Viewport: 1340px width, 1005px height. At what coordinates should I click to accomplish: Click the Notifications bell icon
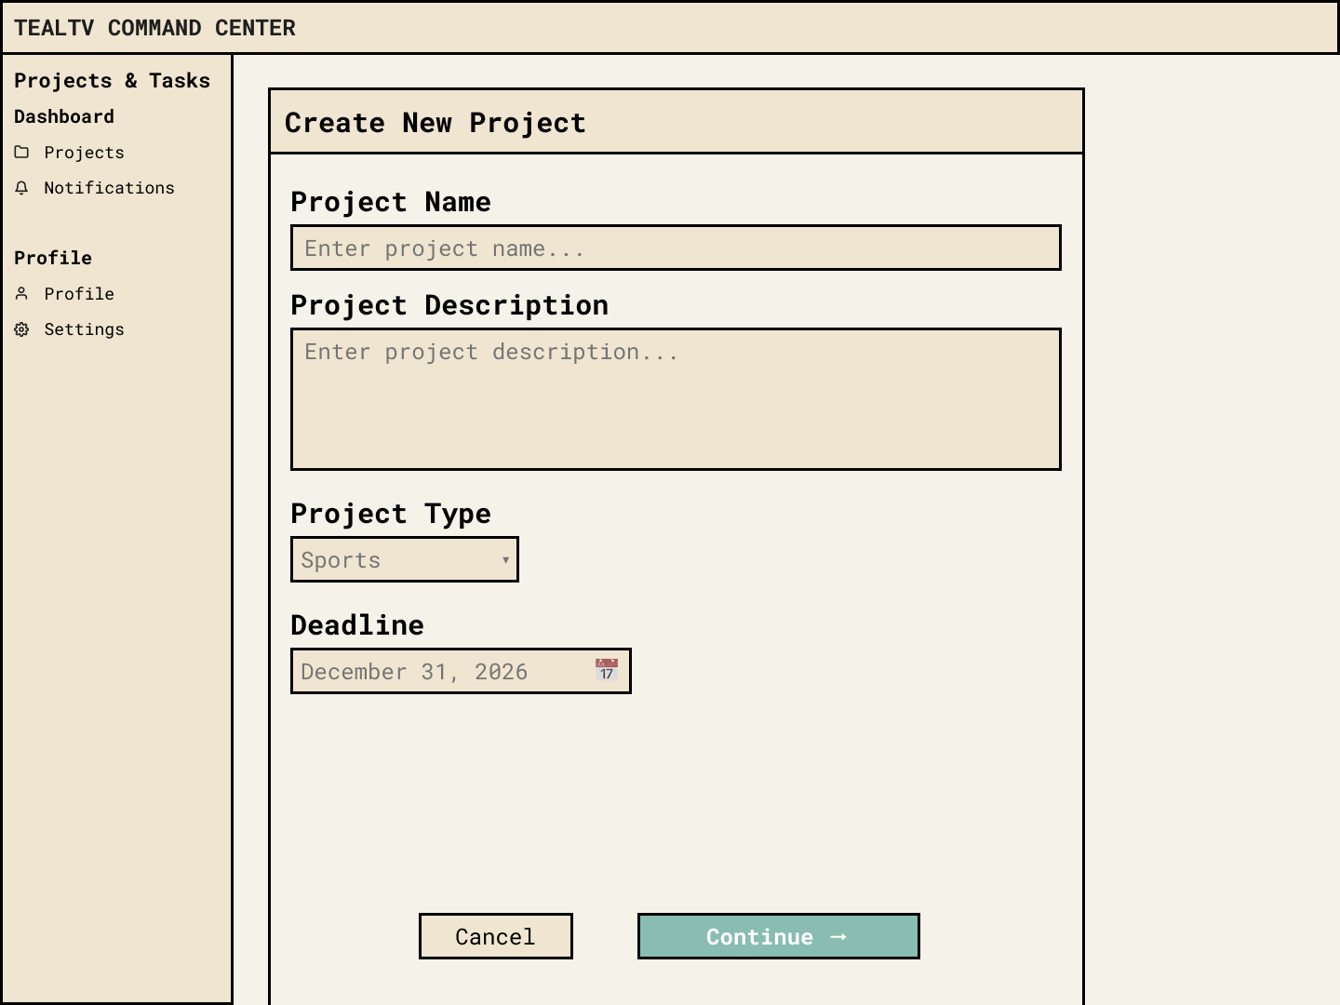click(21, 188)
